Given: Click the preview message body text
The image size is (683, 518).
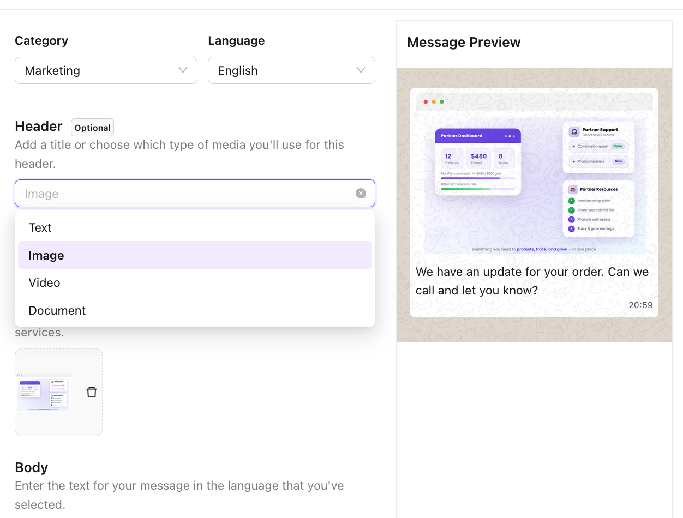Looking at the screenshot, I should pos(532,281).
